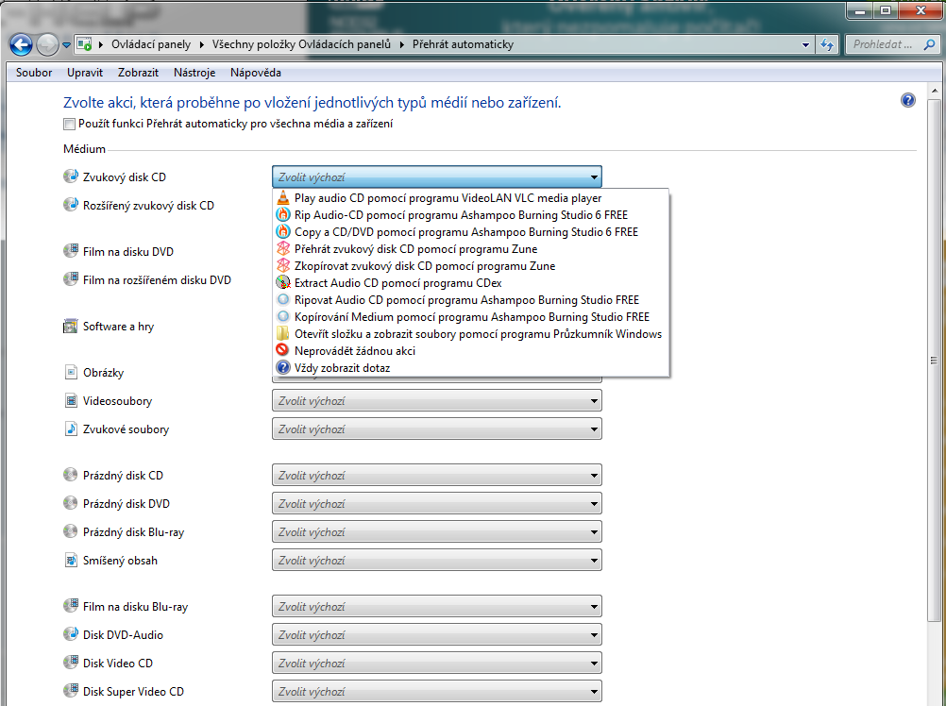Open the Zvukové soubory dropdown
The image size is (946, 706).
coord(437,429)
